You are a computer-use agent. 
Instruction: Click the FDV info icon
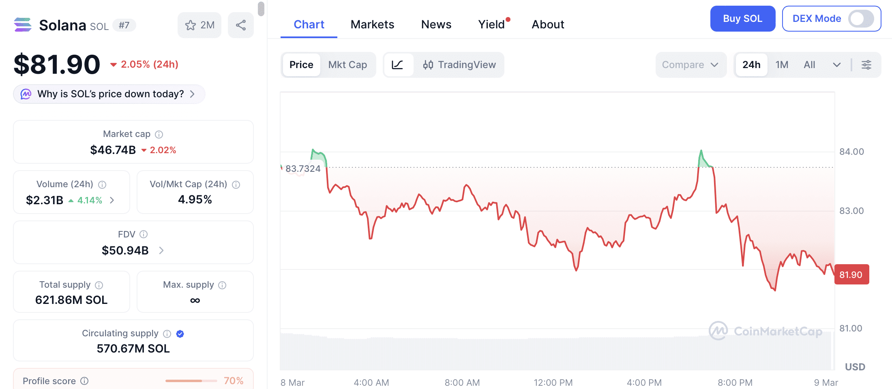(x=144, y=234)
